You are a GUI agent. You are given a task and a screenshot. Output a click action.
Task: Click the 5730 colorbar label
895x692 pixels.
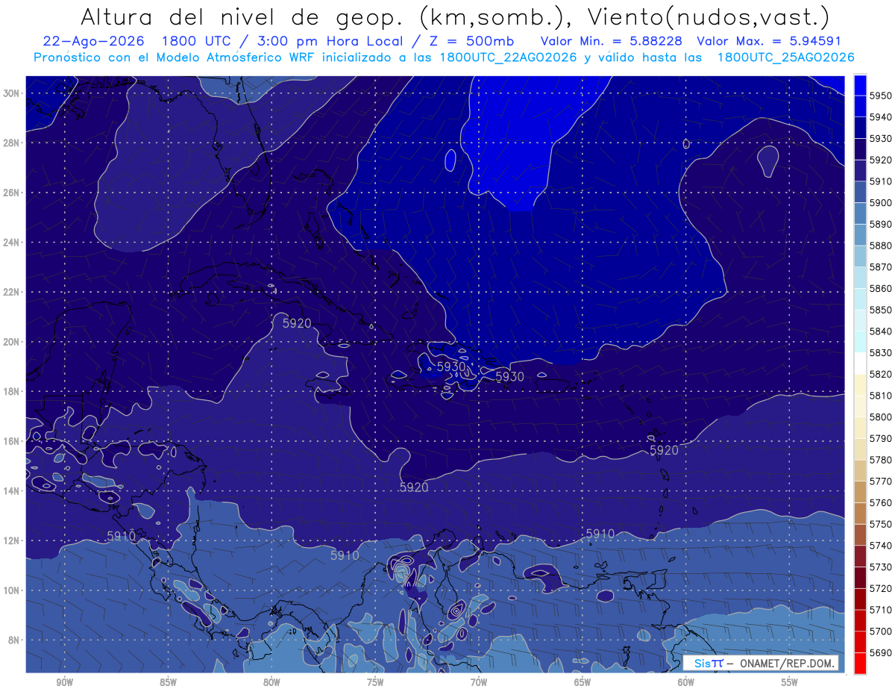(882, 567)
